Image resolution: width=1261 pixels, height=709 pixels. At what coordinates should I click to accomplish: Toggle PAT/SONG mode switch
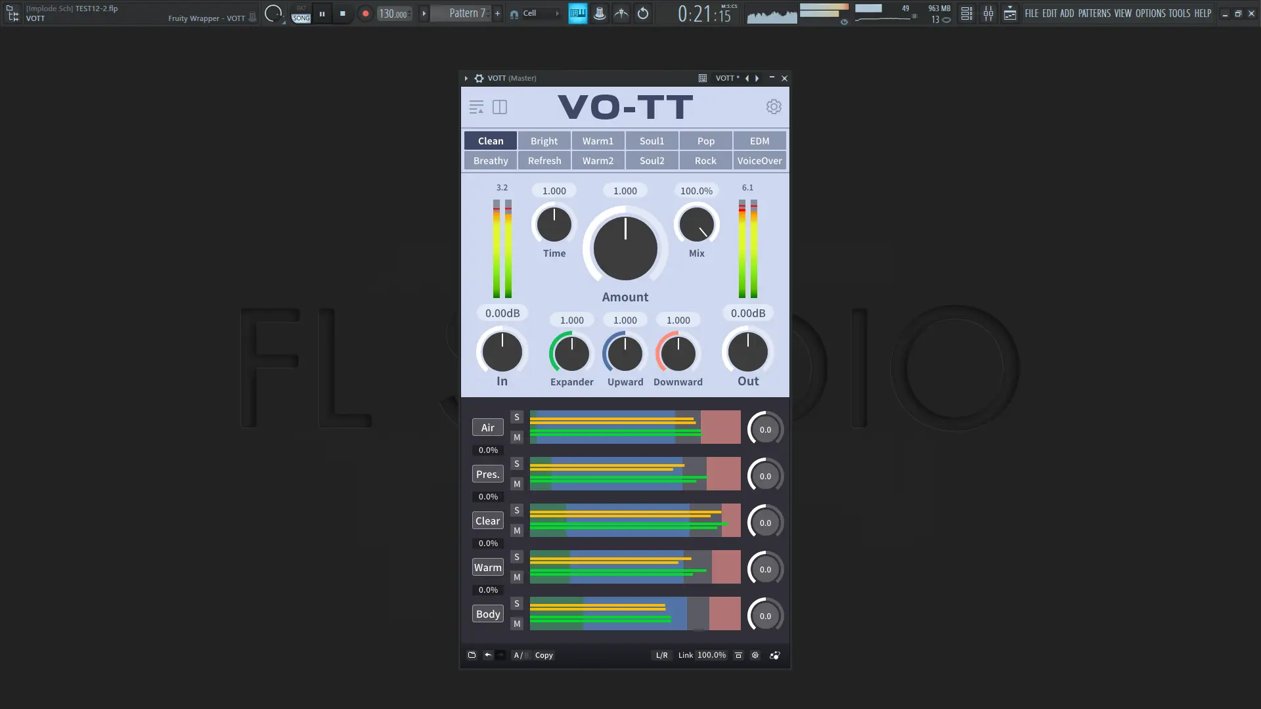[x=301, y=14]
